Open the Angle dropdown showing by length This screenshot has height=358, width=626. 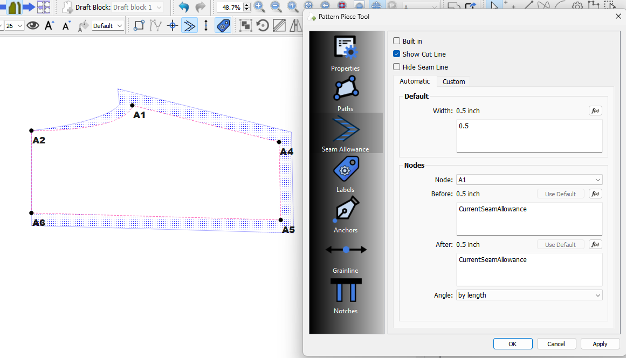(529, 295)
